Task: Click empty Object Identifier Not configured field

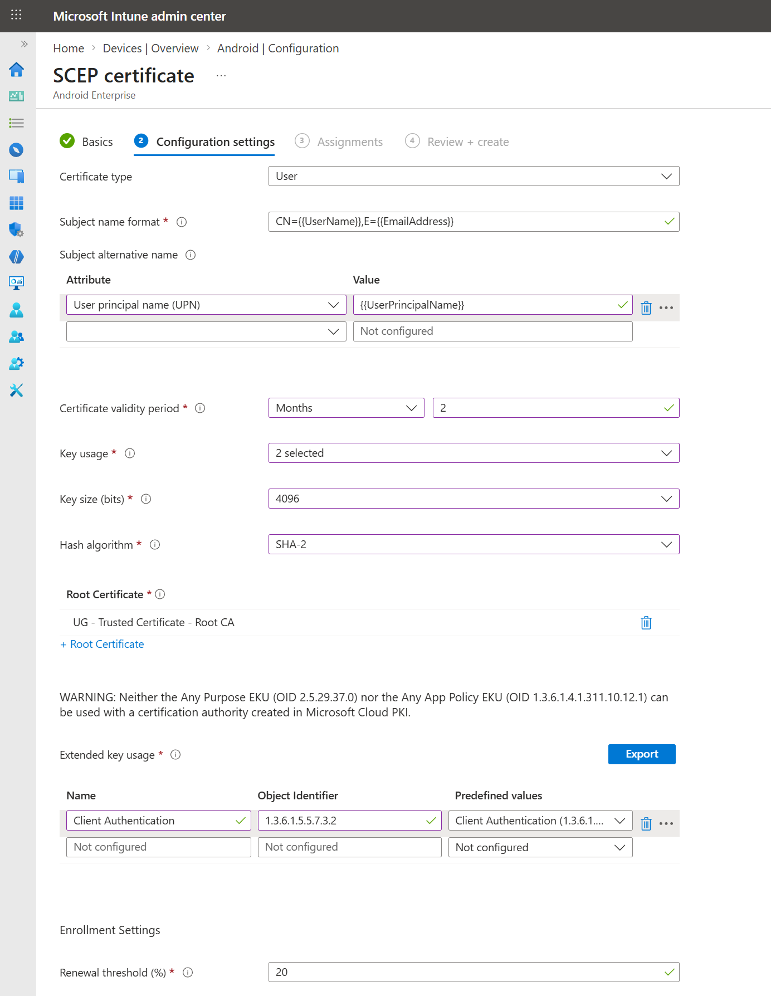Action: 350,847
